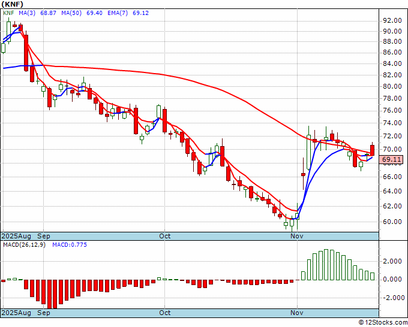The height and width of the screenshot is (327, 408).
Task: Click the 64.00 price axis label
Action: 392,191
